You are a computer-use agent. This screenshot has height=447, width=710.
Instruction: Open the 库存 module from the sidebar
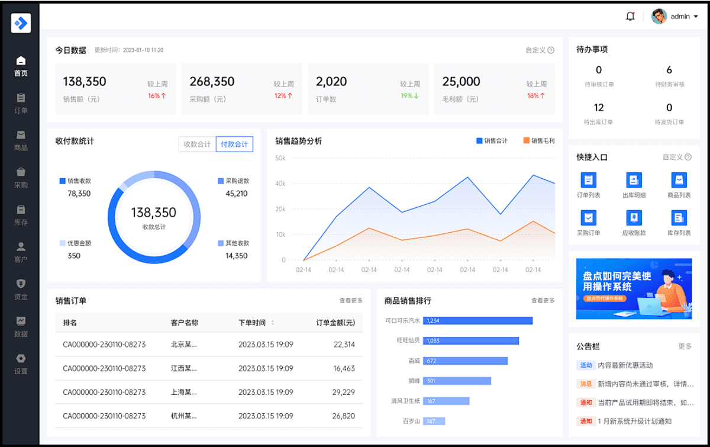pyautogui.click(x=21, y=215)
